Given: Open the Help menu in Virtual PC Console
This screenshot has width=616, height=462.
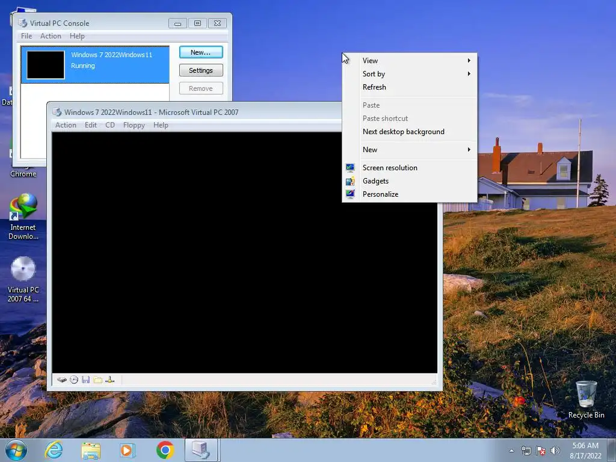Looking at the screenshot, I should (x=77, y=35).
